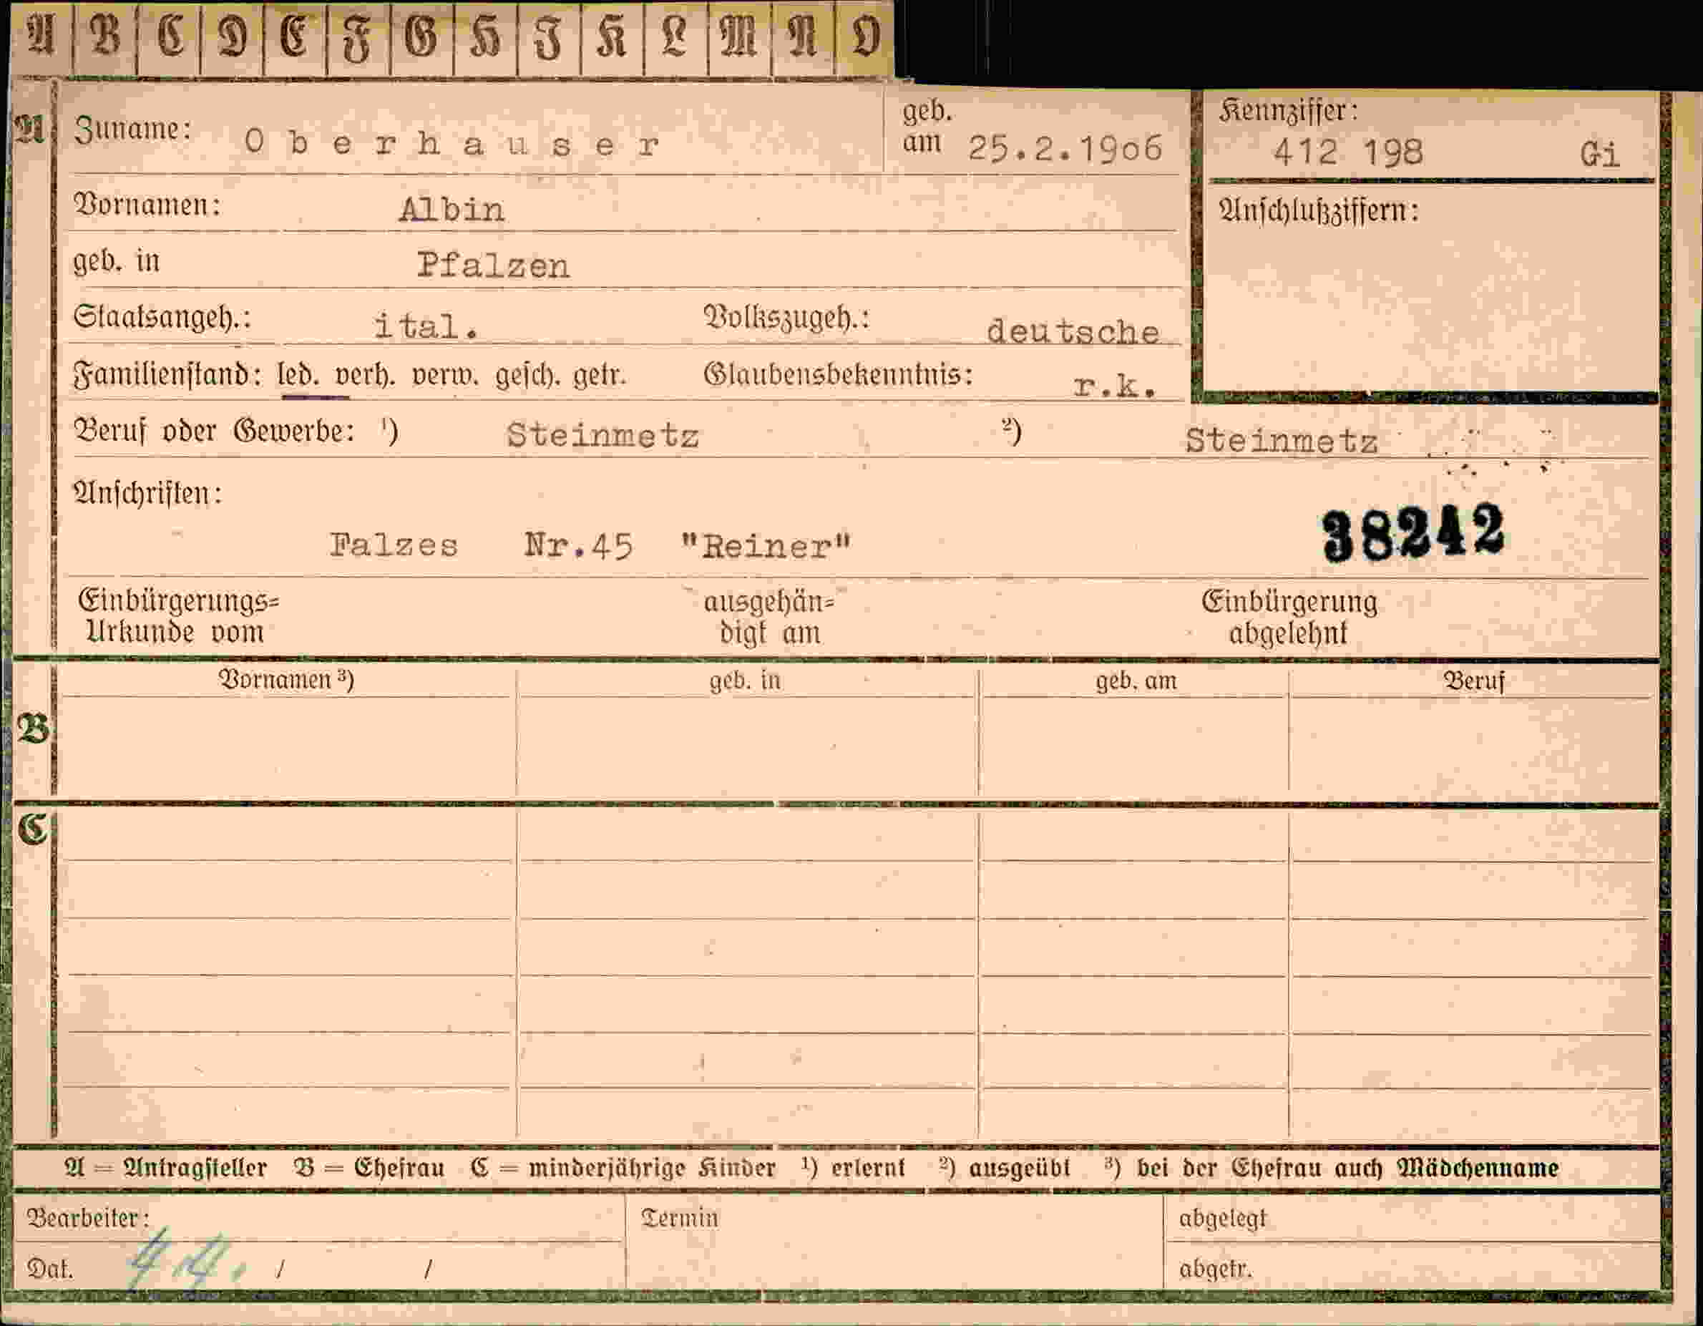Click the legend text 'B = Ehefrau'
The width and height of the screenshot is (1703, 1326).
[x=368, y=1168]
